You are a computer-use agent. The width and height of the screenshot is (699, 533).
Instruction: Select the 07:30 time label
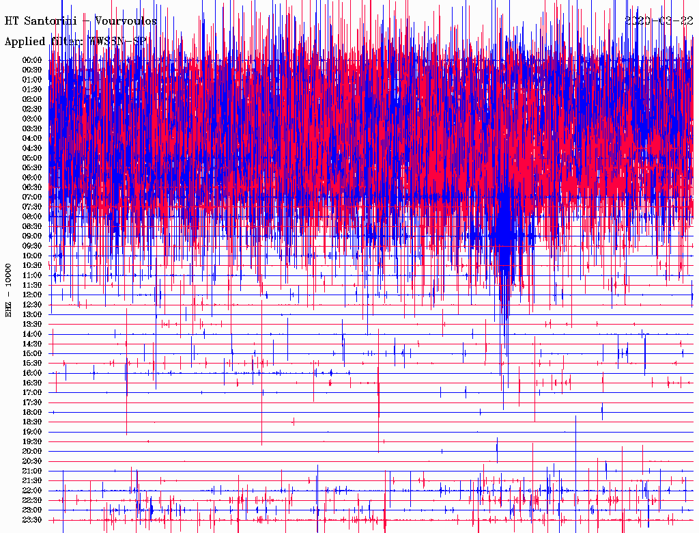[x=32, y=207]
